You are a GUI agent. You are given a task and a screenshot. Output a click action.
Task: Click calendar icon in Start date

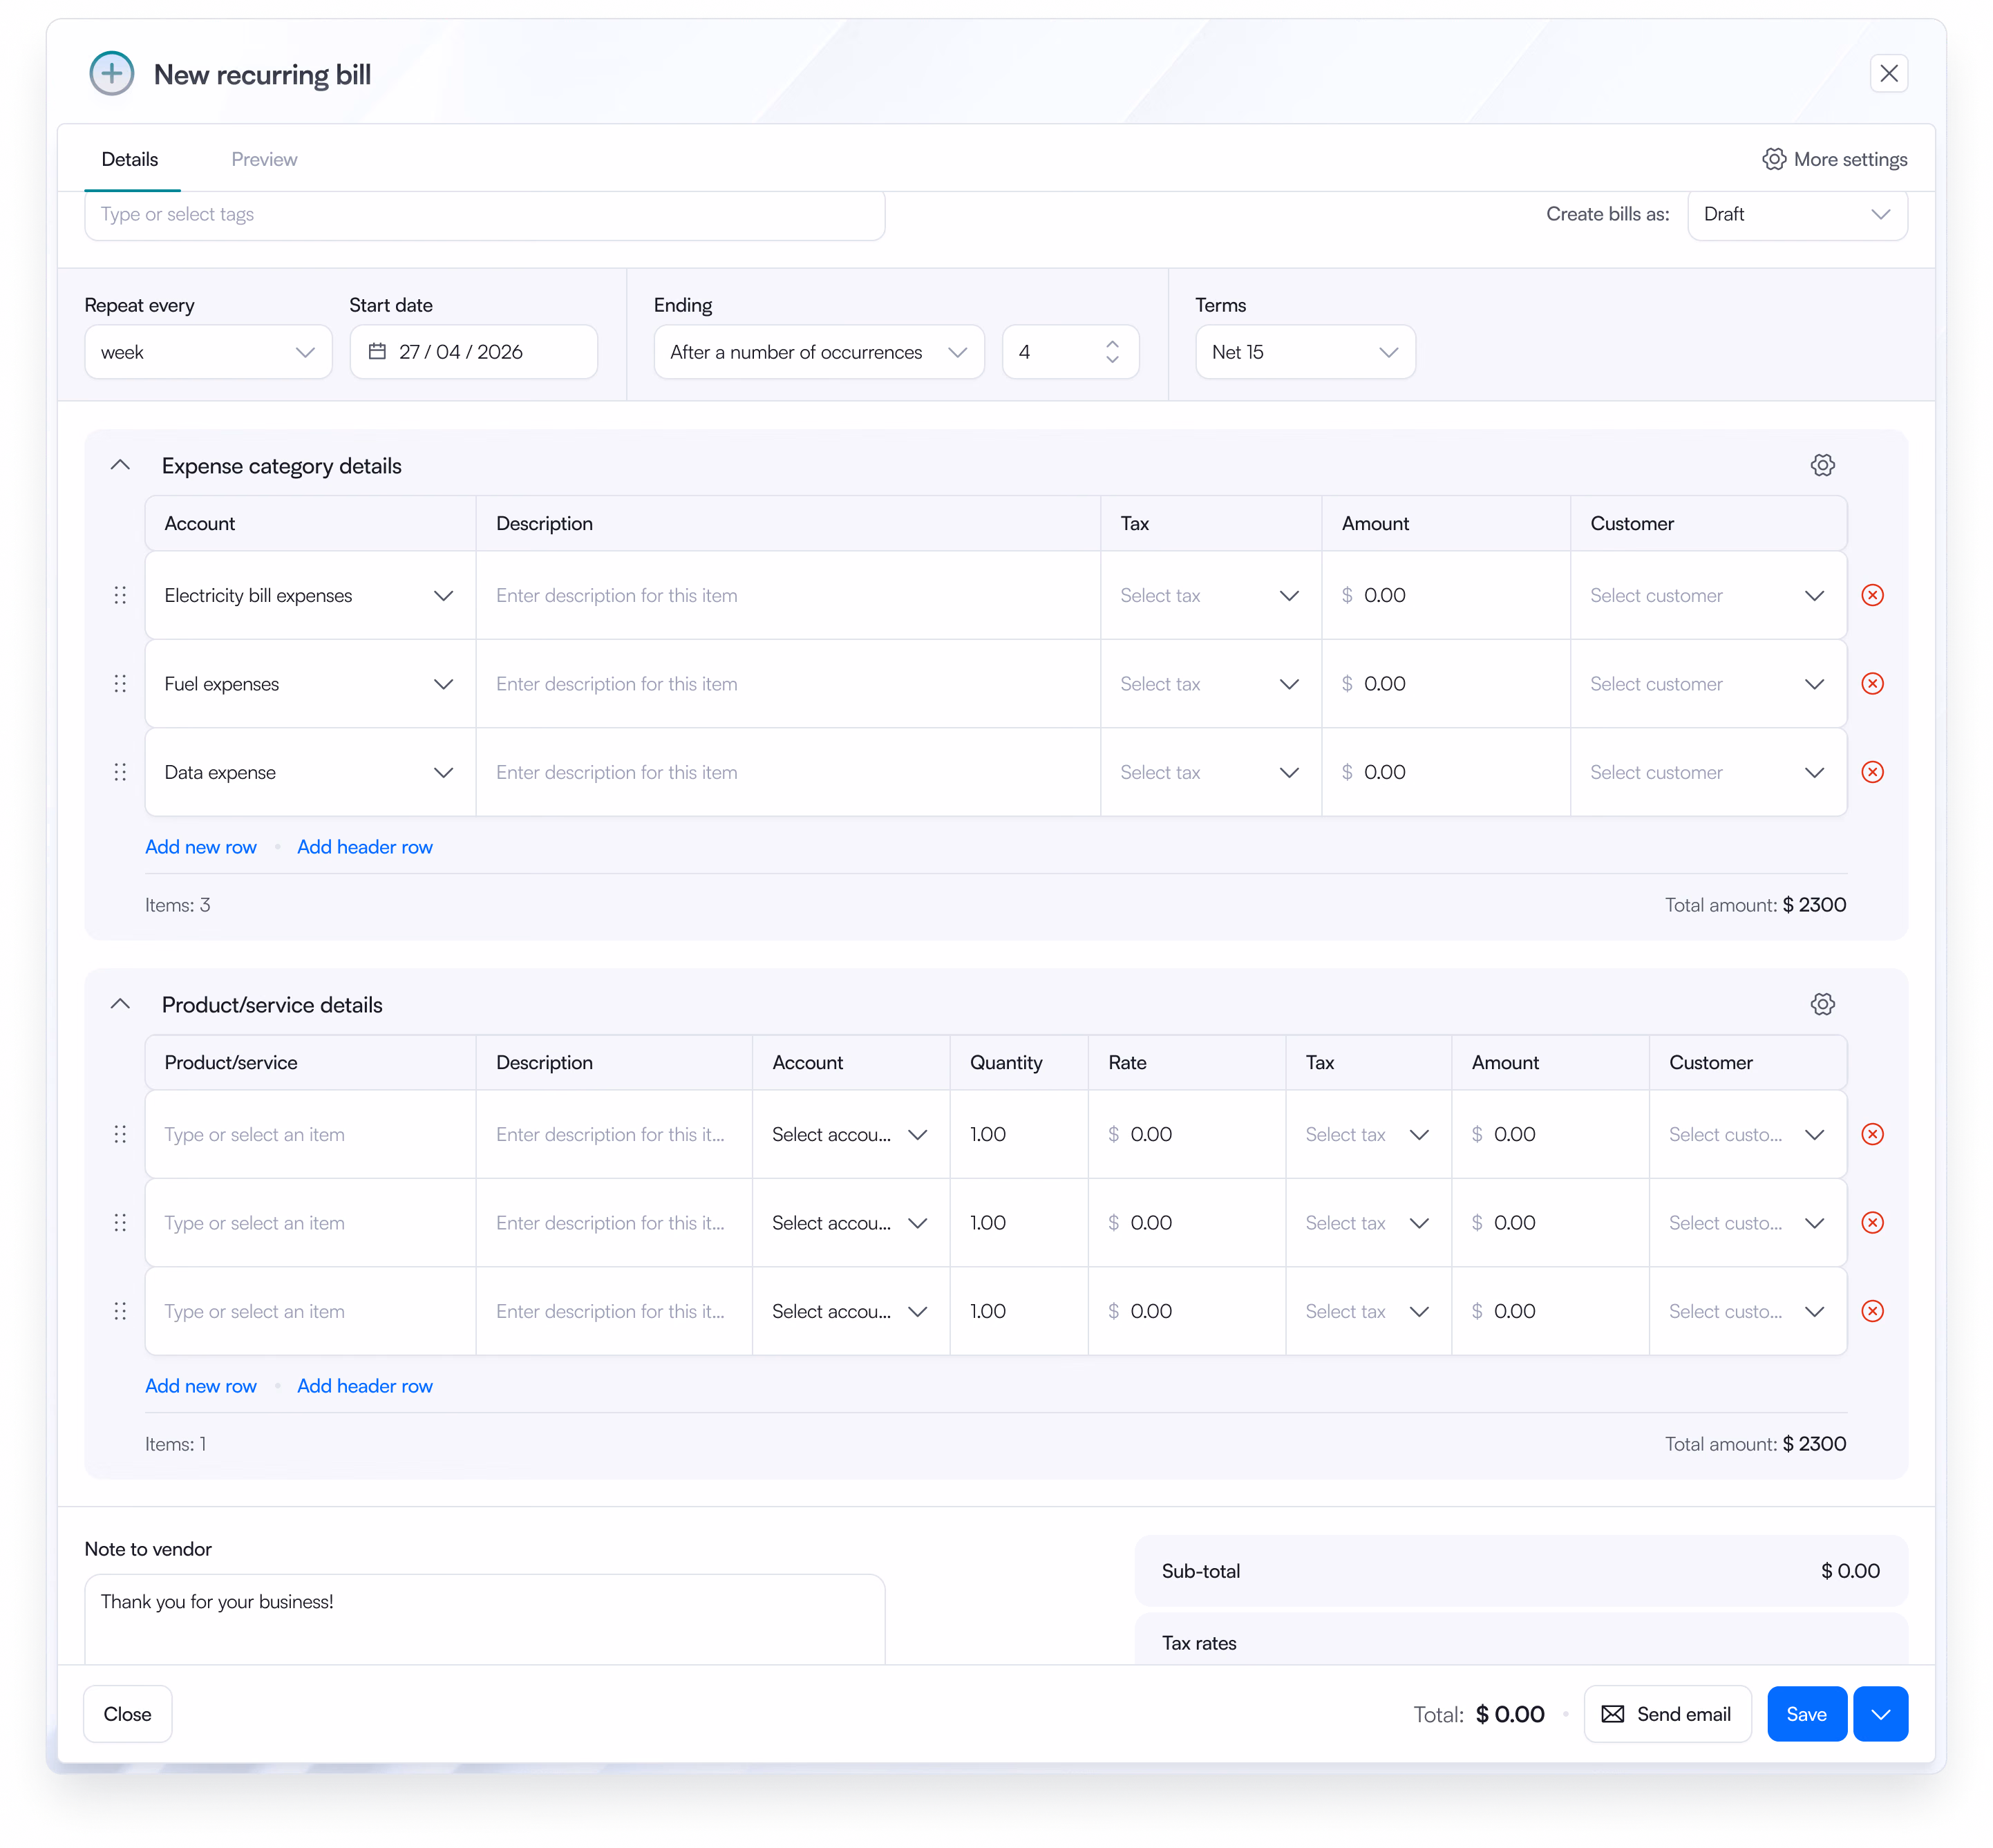[377, 351]
